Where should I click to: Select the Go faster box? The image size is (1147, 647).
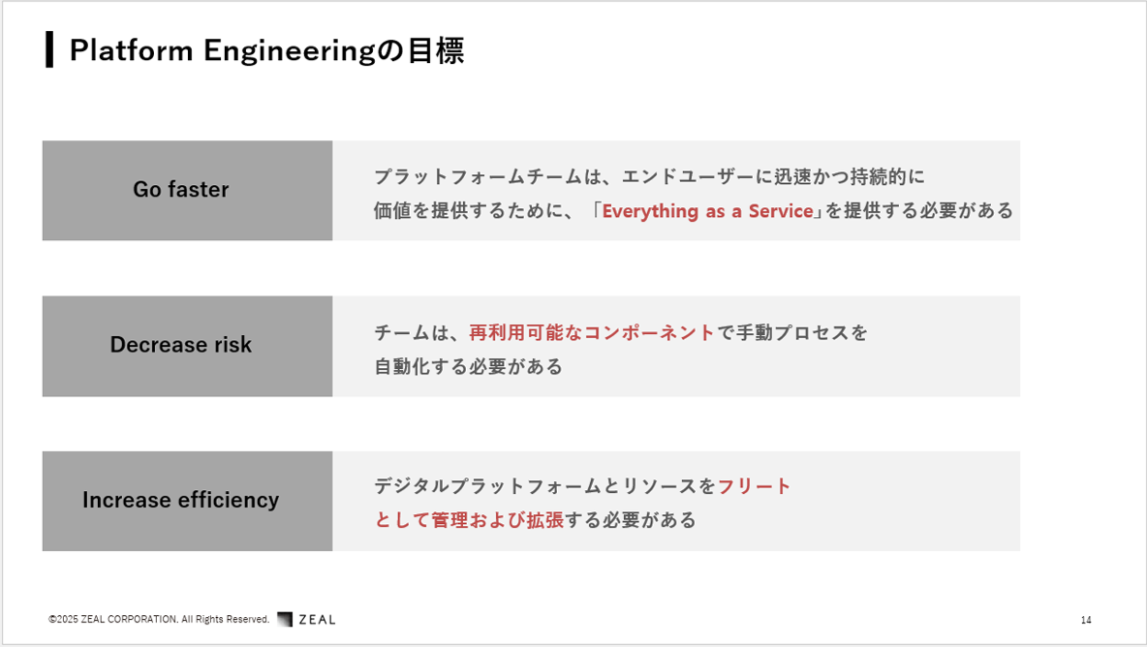[x=187, y=190]
